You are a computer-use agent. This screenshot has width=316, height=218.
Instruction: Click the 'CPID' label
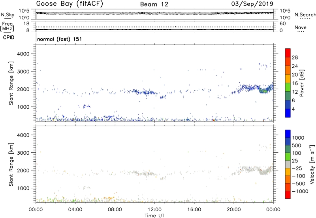coord(9,37)
